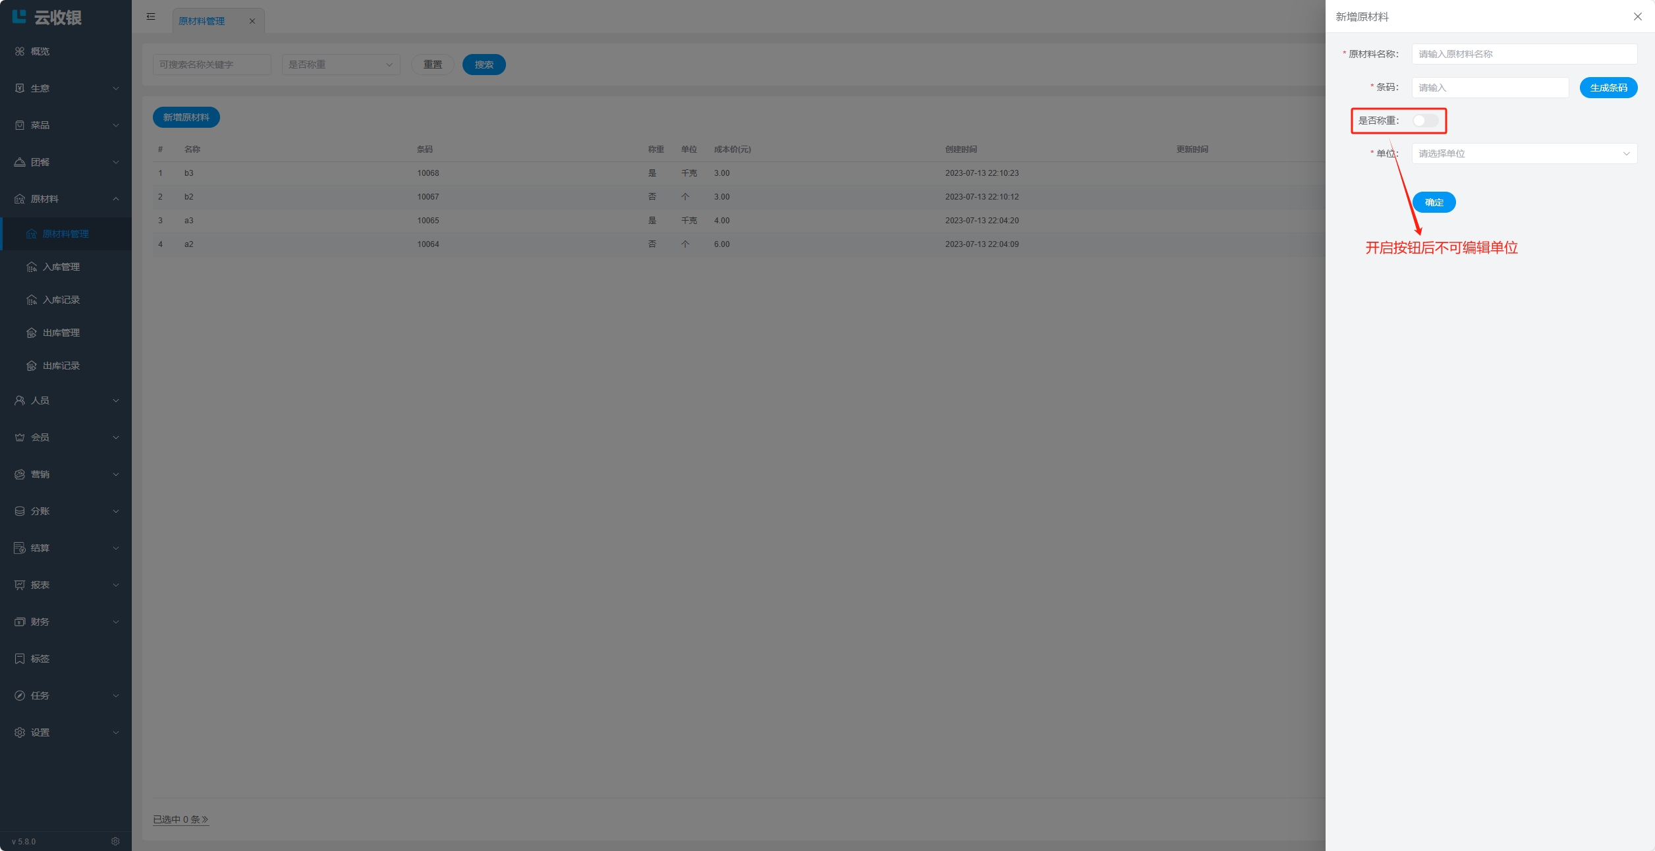Open the 是否称重 filter dropdown
The height and width of the screenshot is (851, 1655).
[x=341, y=65]
